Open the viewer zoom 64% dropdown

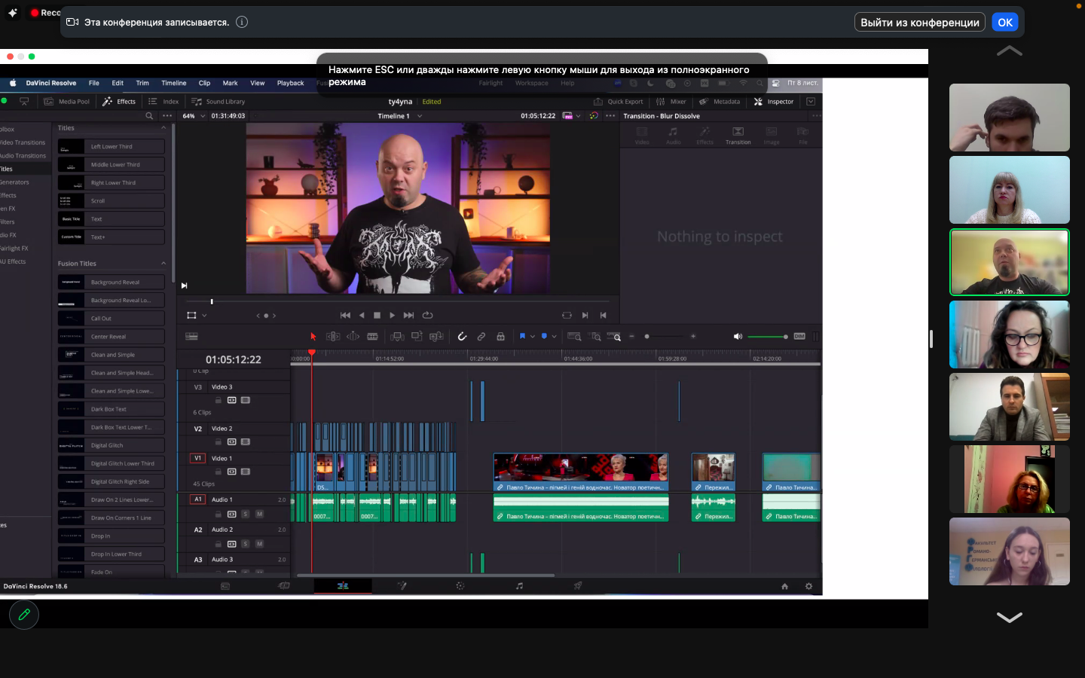(x=194, y=116)
